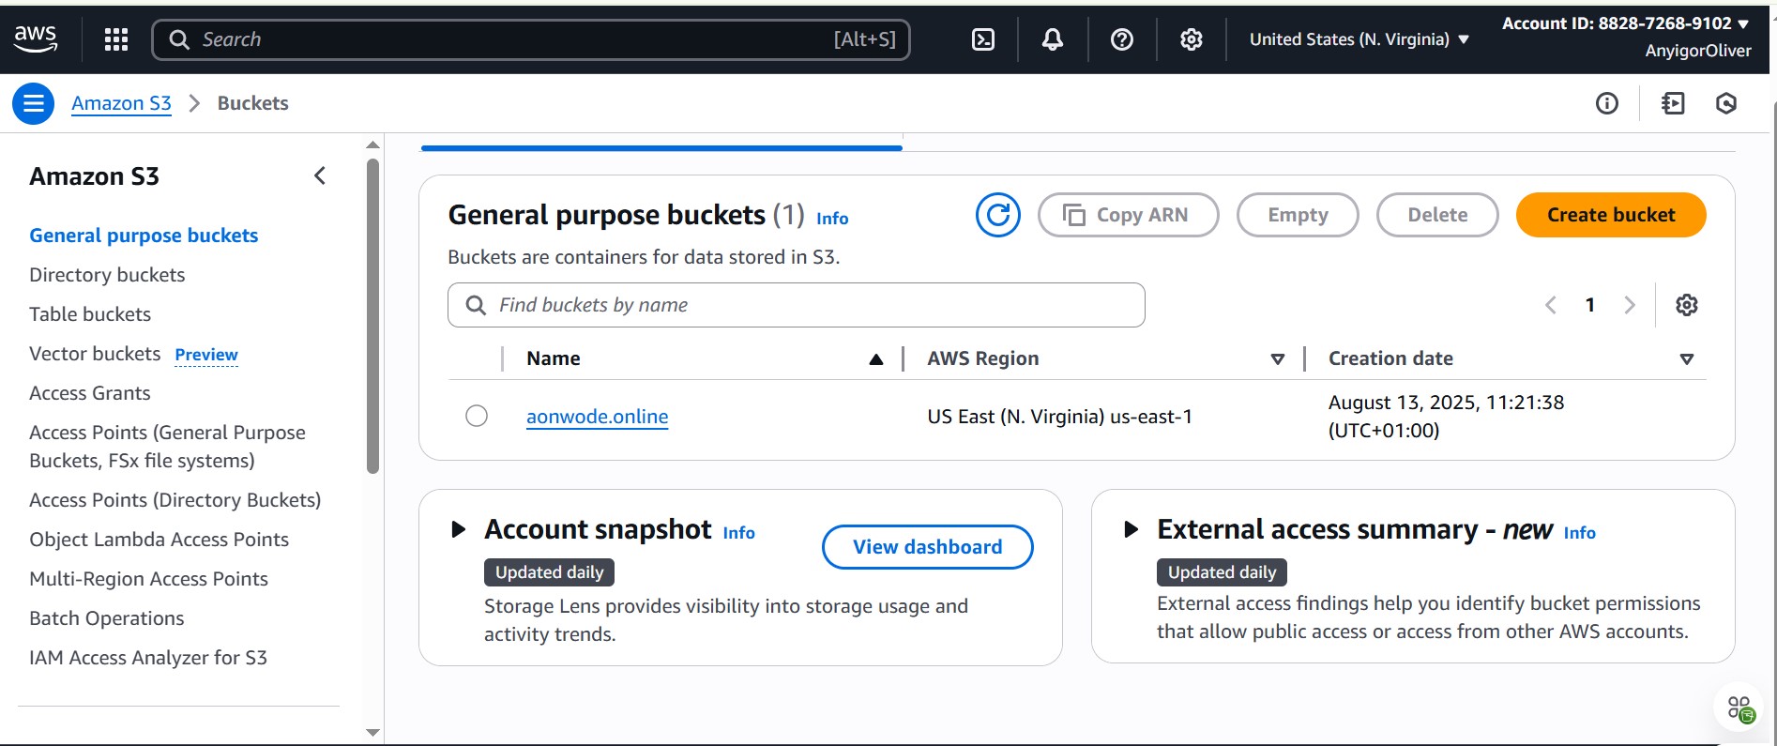Open Info link next to External access summary
Image resolution: width=1777 pixels, height=746 pixels.
pyautogui.click(x=1579, y=533)
